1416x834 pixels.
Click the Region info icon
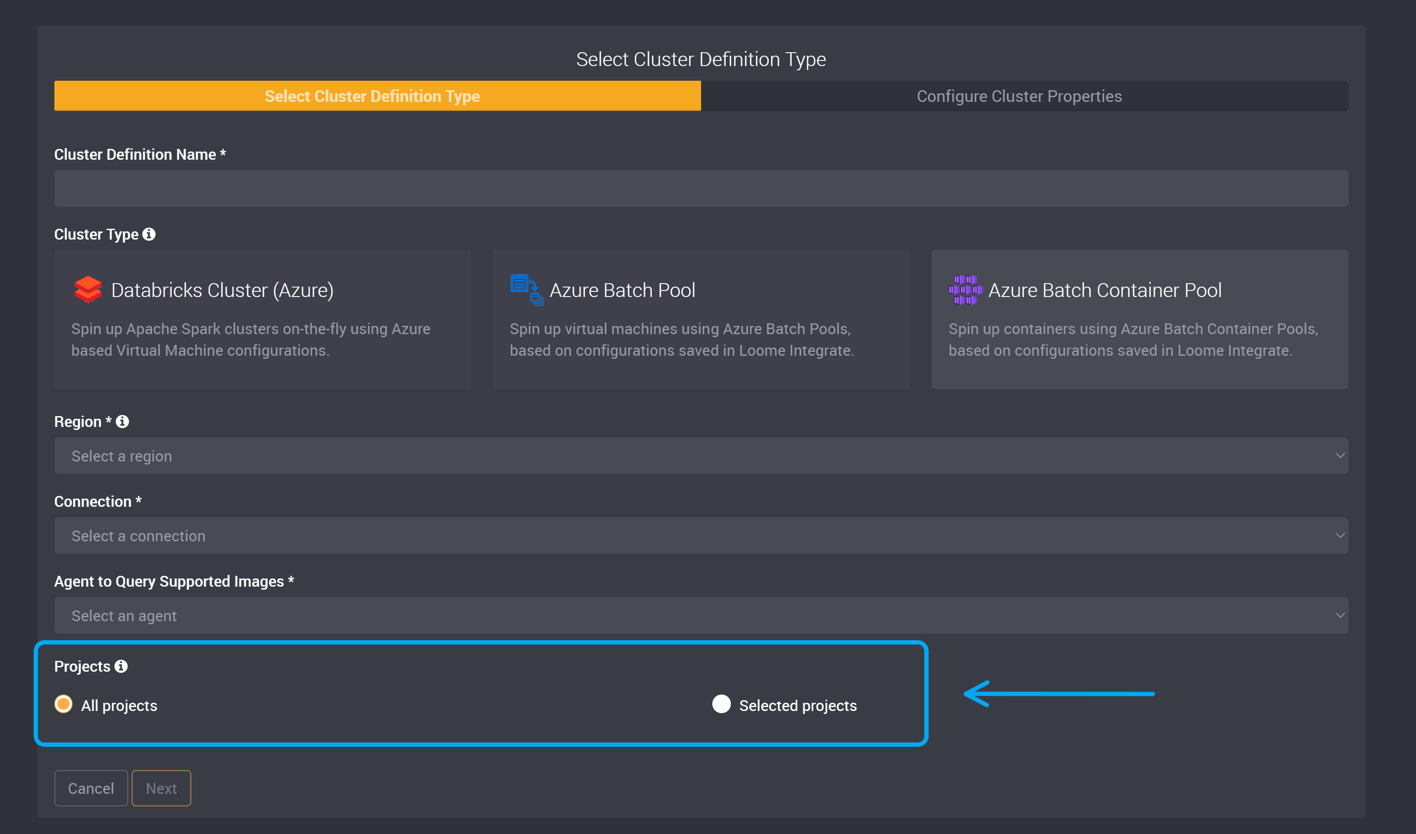coord(123,421)
